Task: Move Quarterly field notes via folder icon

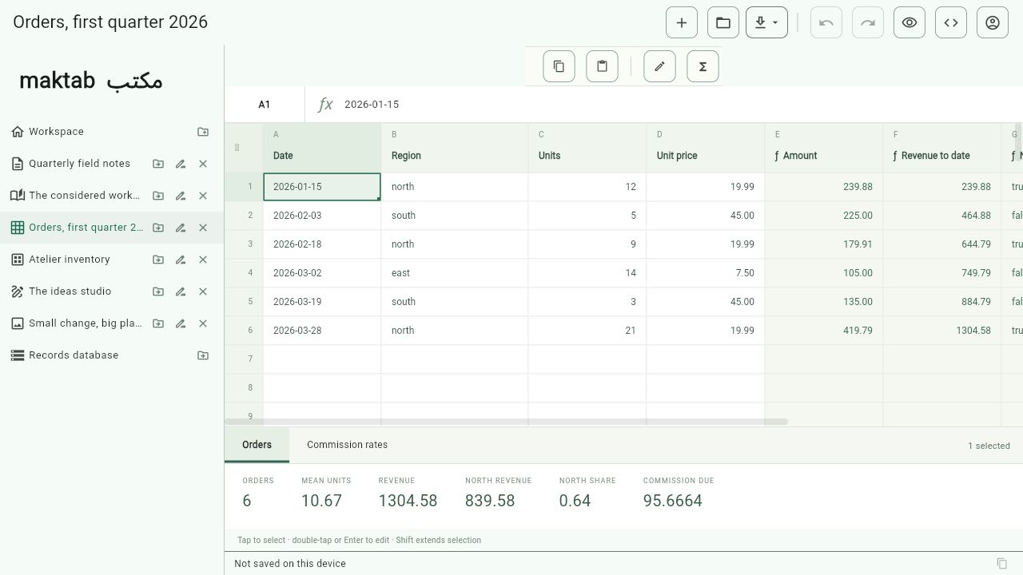Action: pos(158,164)
